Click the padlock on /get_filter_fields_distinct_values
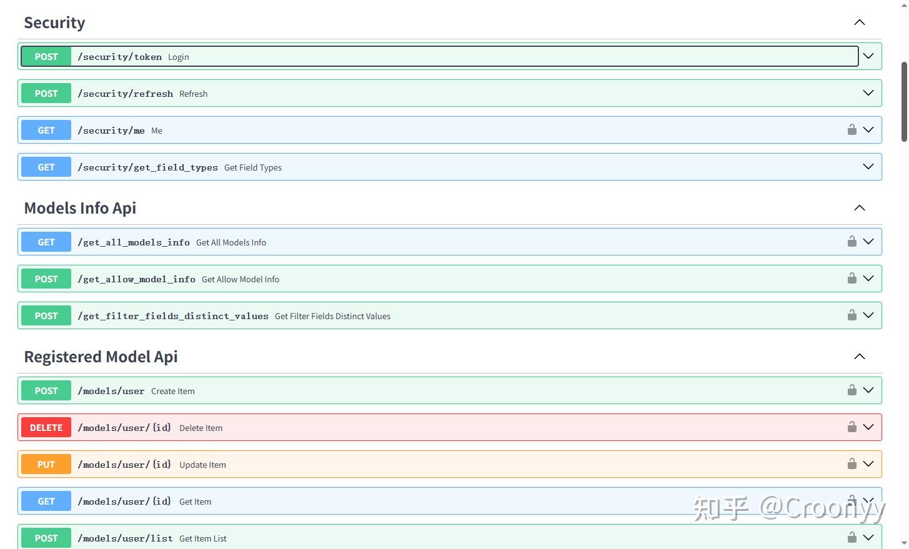 [x=852, y=315]
